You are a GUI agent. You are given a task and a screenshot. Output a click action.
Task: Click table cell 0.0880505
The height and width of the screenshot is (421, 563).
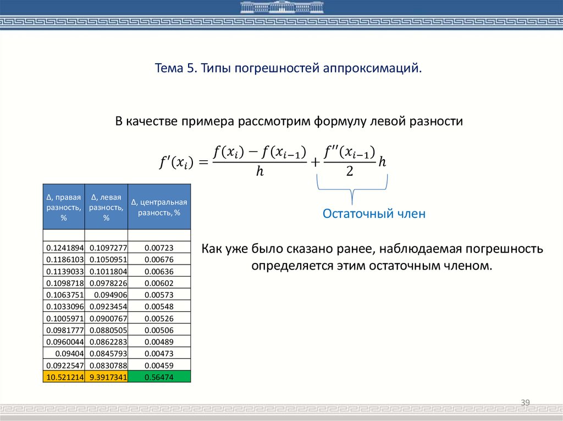click(x=106, y=330)
